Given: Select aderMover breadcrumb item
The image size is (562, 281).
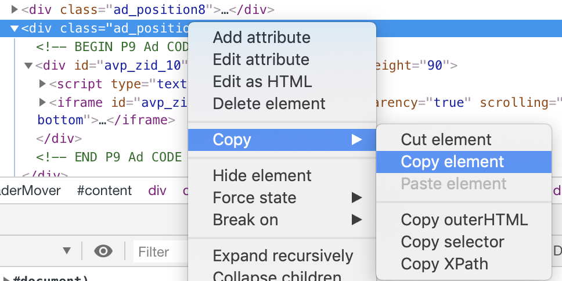Looking at the screenshot, I should [x=30, y=190].
